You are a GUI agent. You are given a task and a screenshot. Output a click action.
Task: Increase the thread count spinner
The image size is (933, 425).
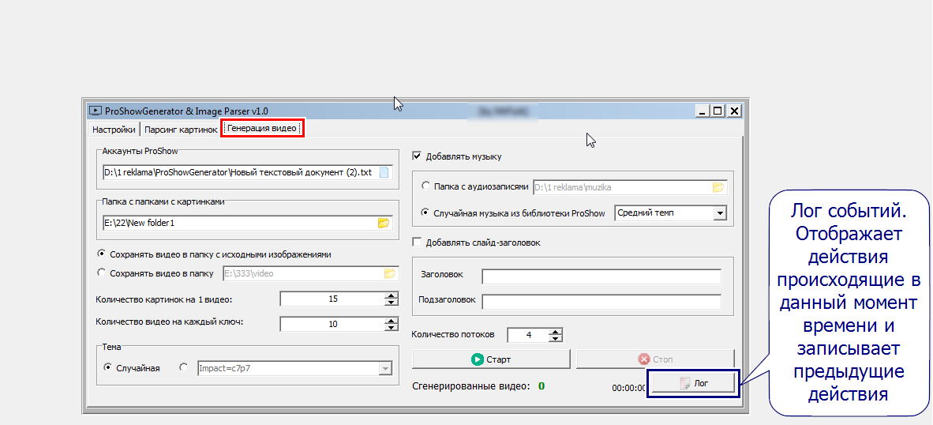coord(555,332)
